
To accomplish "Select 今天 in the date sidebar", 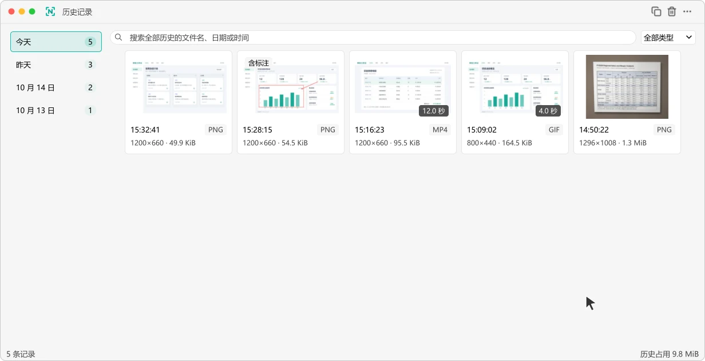I will (56, 42).
